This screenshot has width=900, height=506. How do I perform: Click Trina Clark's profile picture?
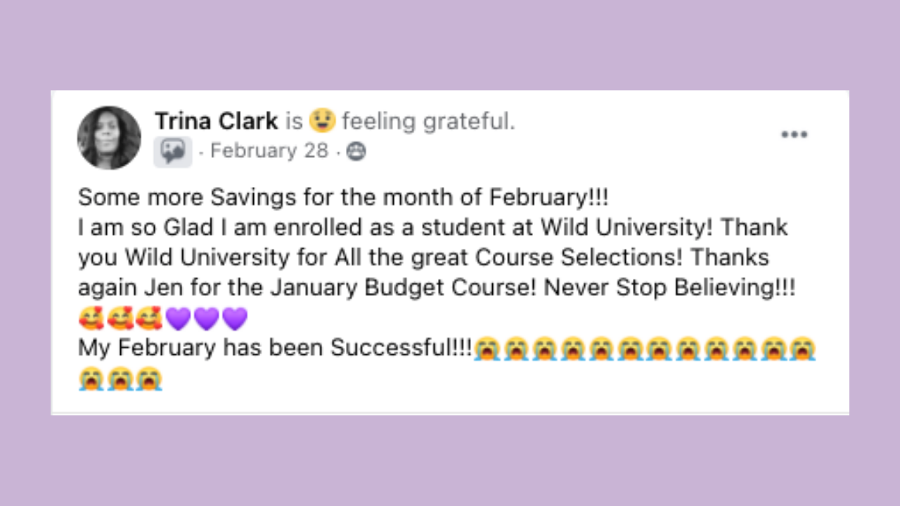pyautogui.click(x=109, y=138)
